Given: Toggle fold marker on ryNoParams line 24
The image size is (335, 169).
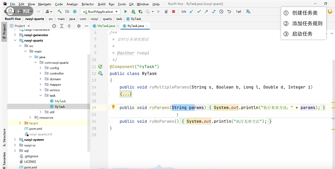Looking at the screenshot, I should click(x=108, y=121).
